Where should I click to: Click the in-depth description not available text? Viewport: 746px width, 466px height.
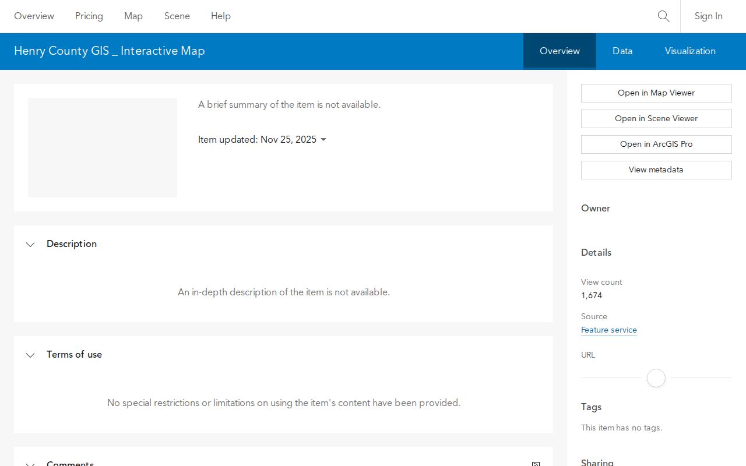(x=284, y=292)
